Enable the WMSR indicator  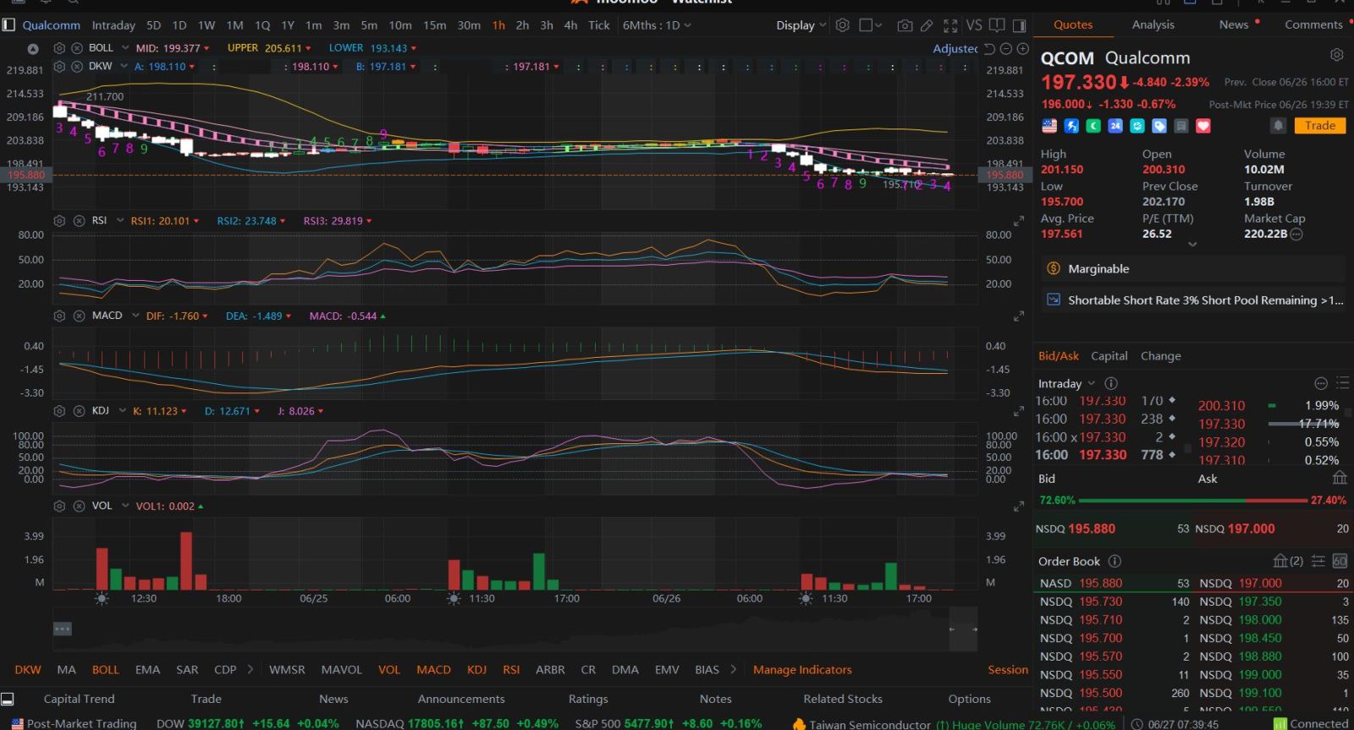point(287,669)
